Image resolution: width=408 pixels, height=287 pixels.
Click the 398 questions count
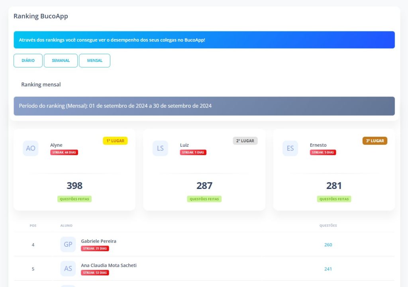(75, 186)
